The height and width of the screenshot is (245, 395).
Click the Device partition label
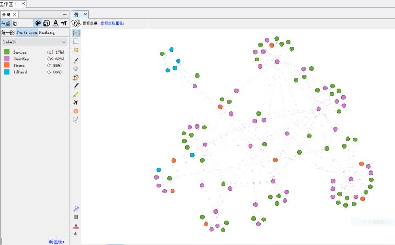(20, 52)
